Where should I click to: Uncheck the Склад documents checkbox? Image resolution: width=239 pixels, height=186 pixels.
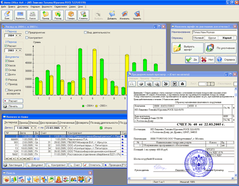(x=7, y=70)
